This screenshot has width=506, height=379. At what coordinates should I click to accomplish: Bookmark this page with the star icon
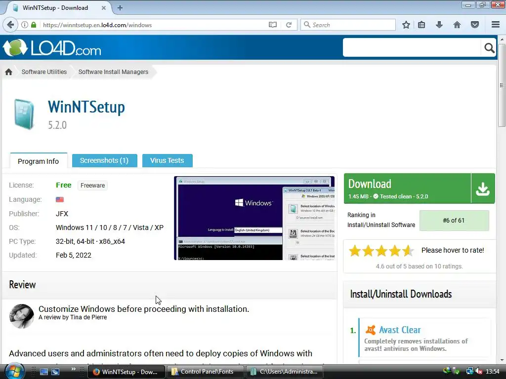(406, 25)
